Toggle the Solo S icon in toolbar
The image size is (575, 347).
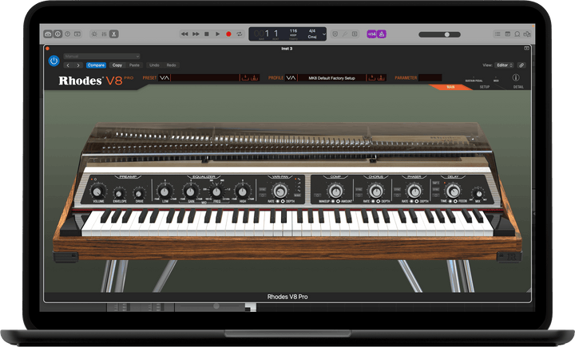pyautogui.click(x=355, y=34)
